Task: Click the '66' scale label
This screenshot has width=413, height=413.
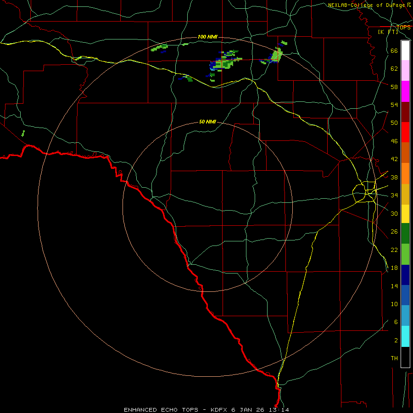Action: (394, 51)
